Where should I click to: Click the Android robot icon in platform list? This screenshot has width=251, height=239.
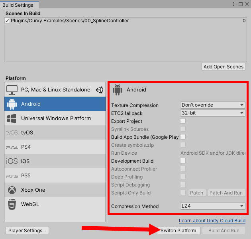click(x=12, y=104)
